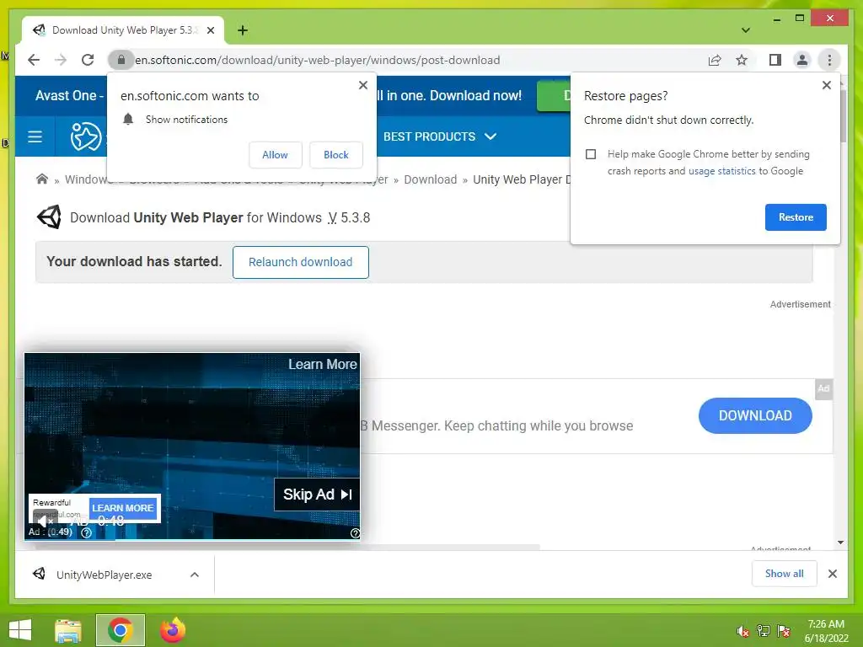Click the video ad progress bar
863x647 pixels.
[192, 540]
